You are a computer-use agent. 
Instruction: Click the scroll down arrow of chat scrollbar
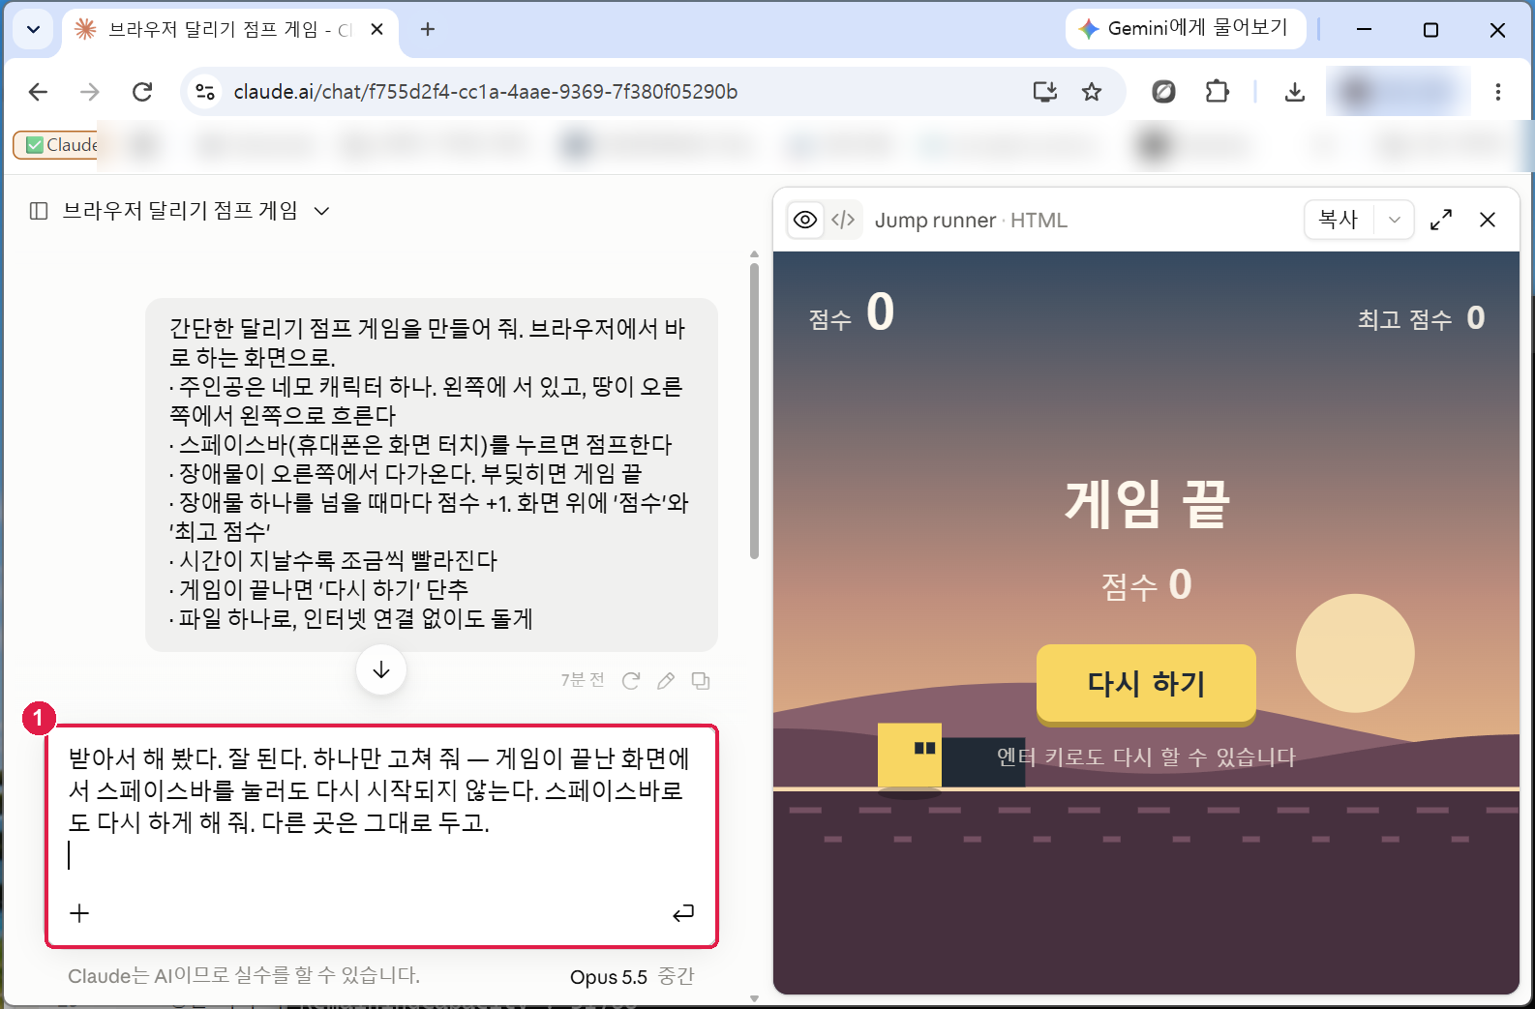click(x=754, y=998)
